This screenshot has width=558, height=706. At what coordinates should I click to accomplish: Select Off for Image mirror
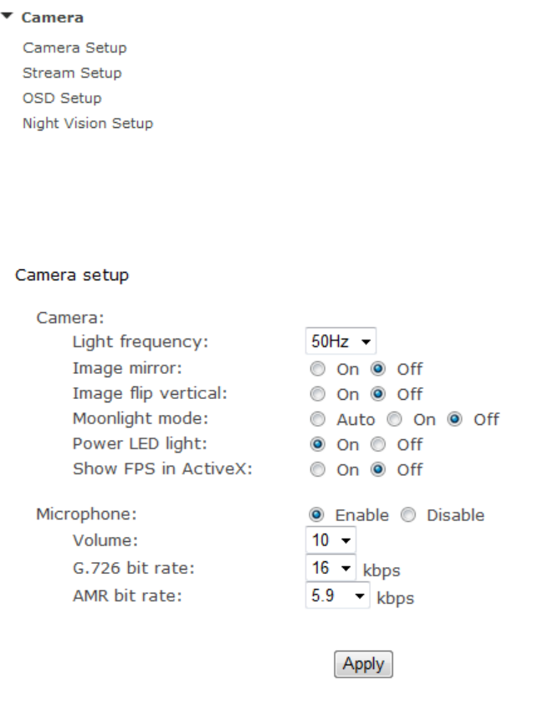tap(377, 369)
